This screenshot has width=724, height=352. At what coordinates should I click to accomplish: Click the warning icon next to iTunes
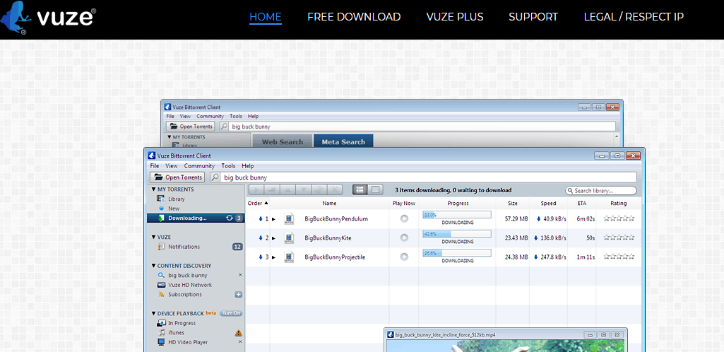click(238, 333)
